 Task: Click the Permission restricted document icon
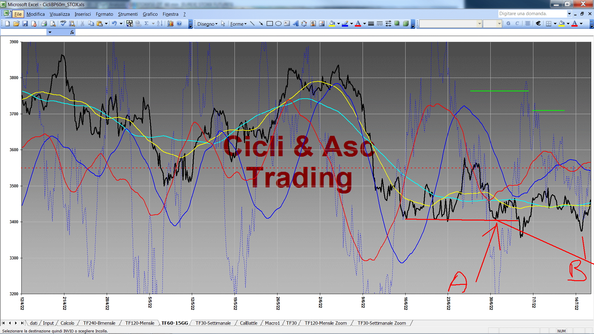click(x=34, y=24)
